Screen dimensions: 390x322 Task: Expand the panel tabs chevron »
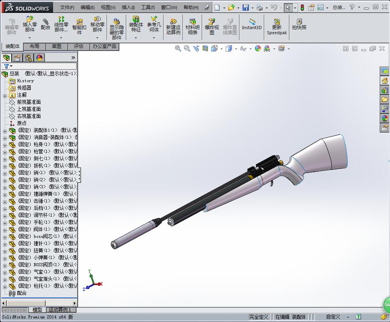point(73,58)
